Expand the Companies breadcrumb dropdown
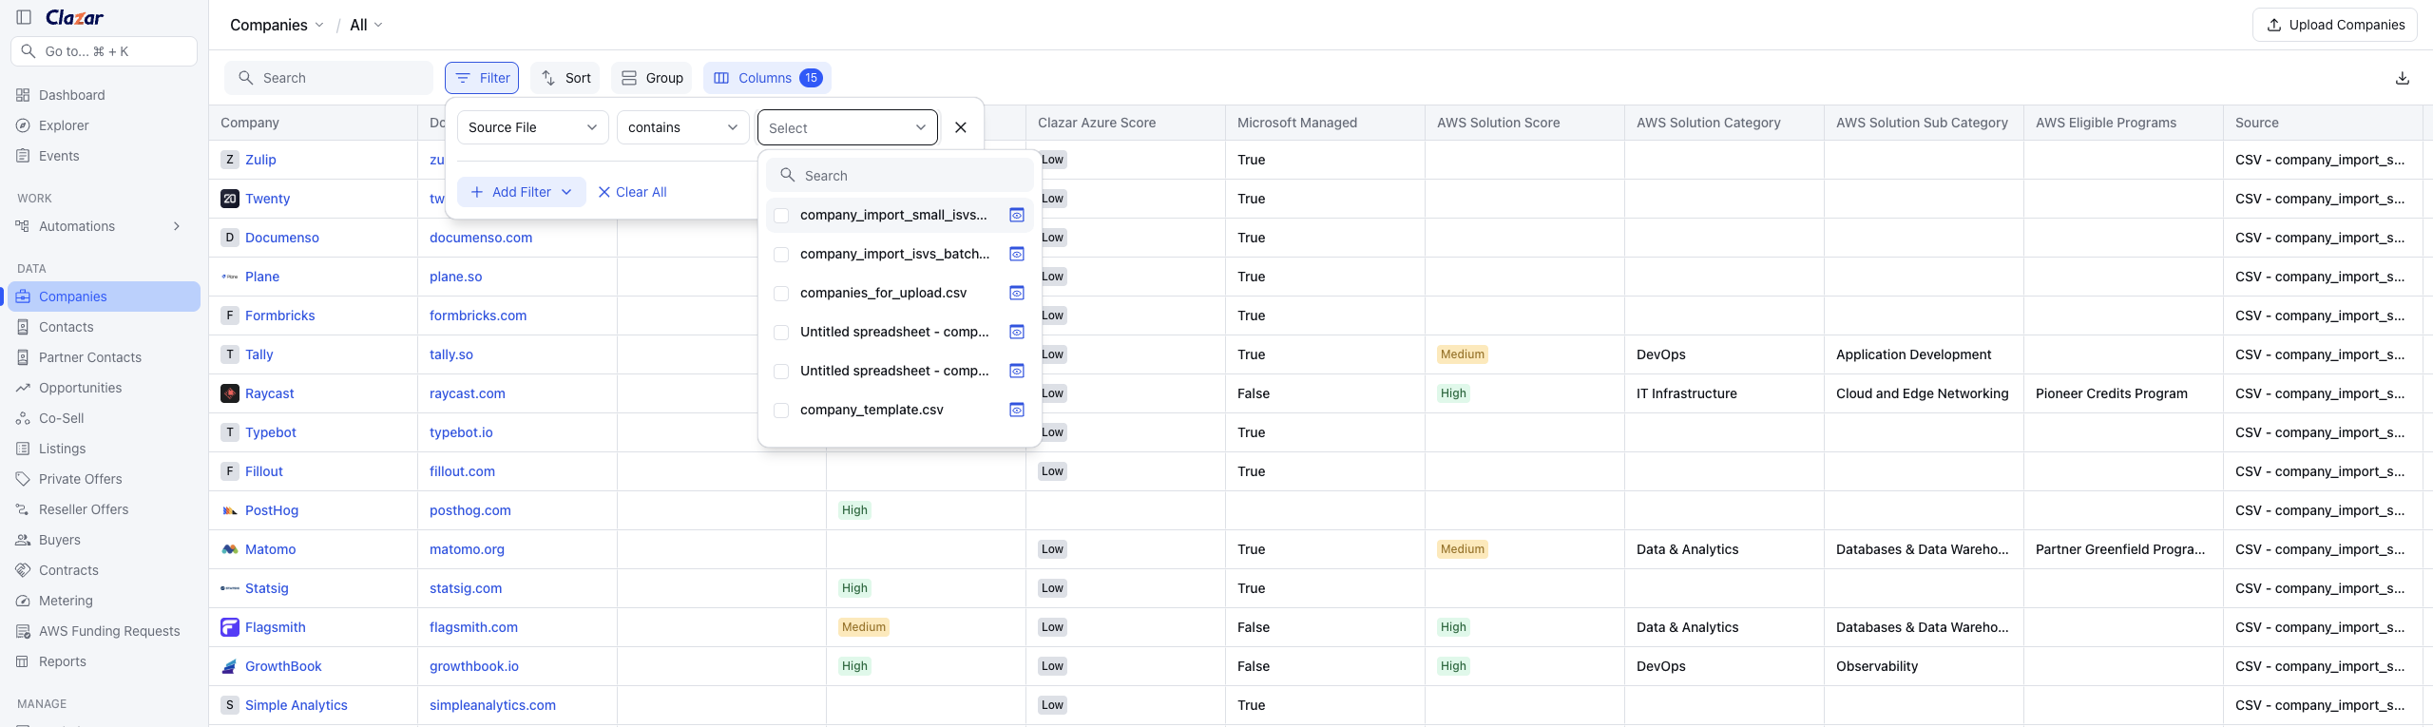This screenshot has width=2433, height=727. 278,25
